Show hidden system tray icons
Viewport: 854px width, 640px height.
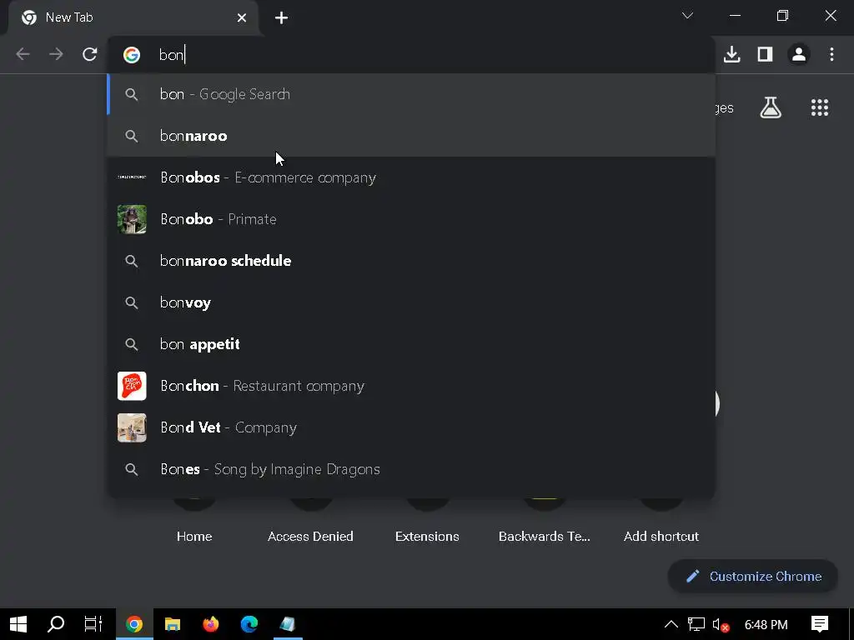tap(671, 624)
